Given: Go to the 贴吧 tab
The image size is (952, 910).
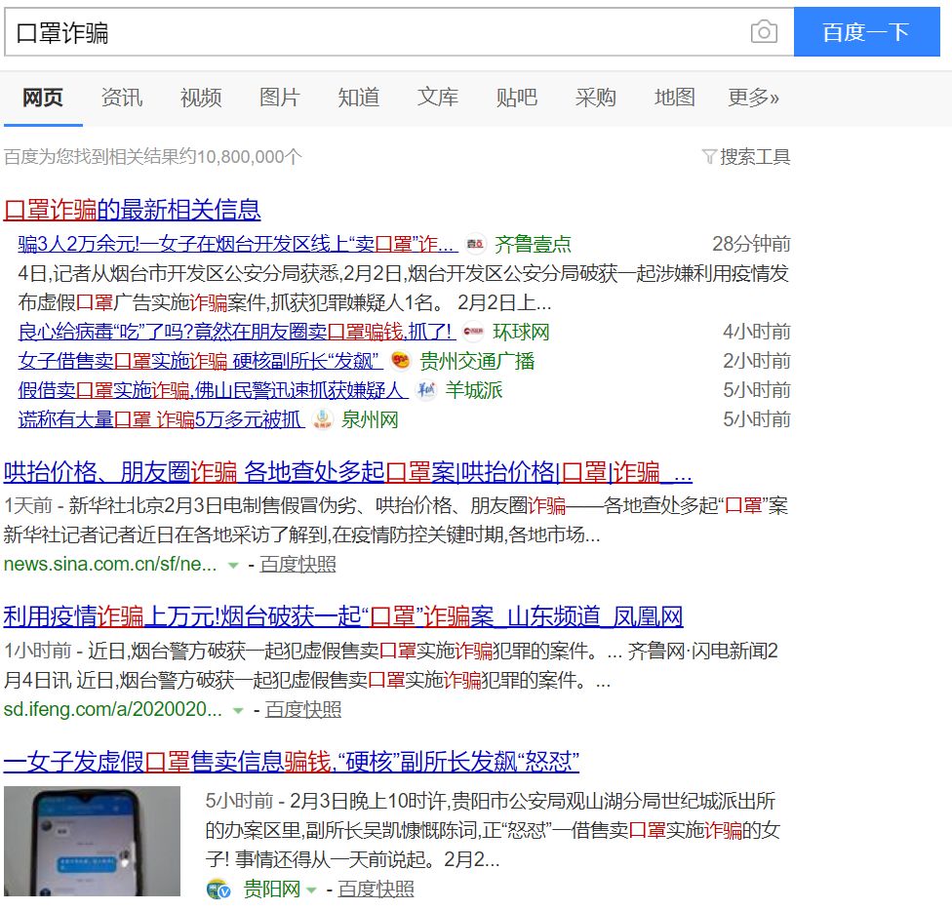Looking at the screenshot, I should coord(516,98).
